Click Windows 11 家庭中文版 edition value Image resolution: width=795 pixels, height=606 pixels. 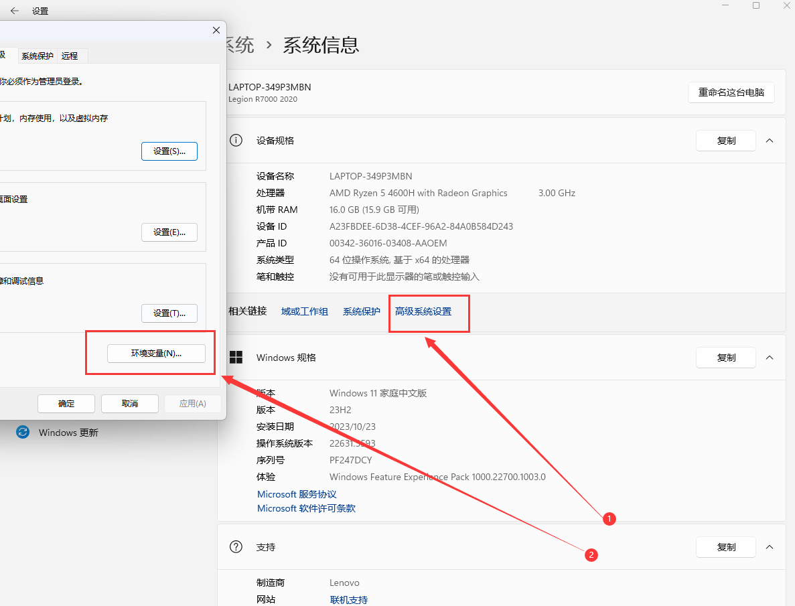pyautogui.click(x=378, y=393)
